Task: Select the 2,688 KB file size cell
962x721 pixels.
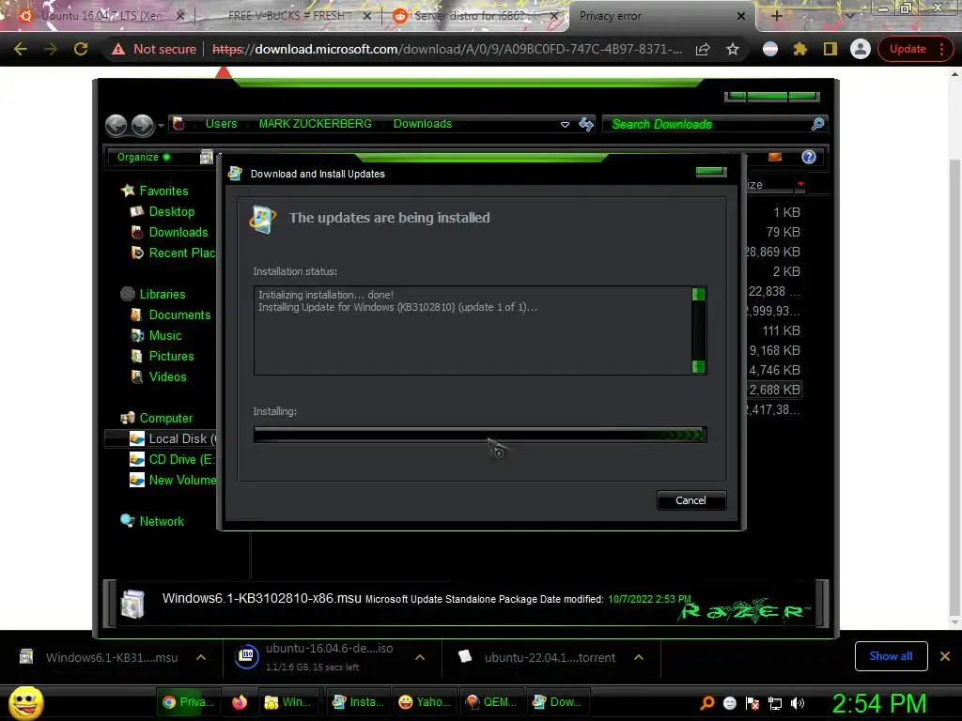Action: (x=774, y=390)
